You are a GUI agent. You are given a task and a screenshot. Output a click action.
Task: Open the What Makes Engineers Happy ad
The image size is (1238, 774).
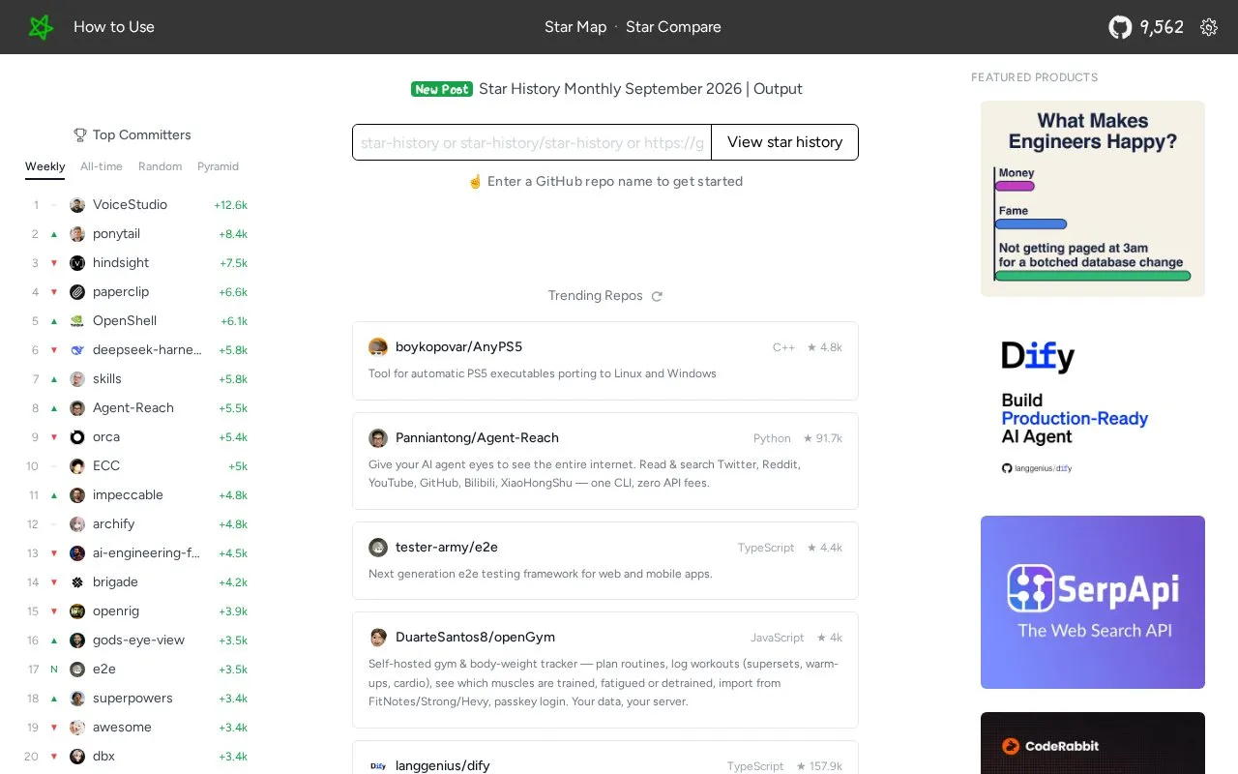pyautogui.click(x=1093, y=198)
